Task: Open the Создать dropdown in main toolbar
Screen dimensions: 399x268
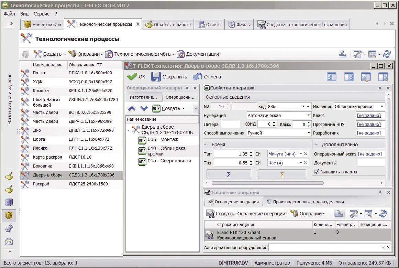Action: 65,54
